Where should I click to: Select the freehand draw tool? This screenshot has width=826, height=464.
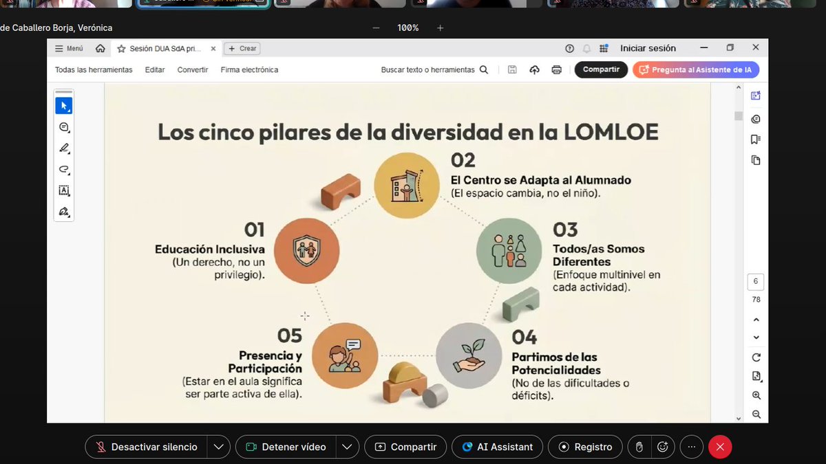pos(64,169)
